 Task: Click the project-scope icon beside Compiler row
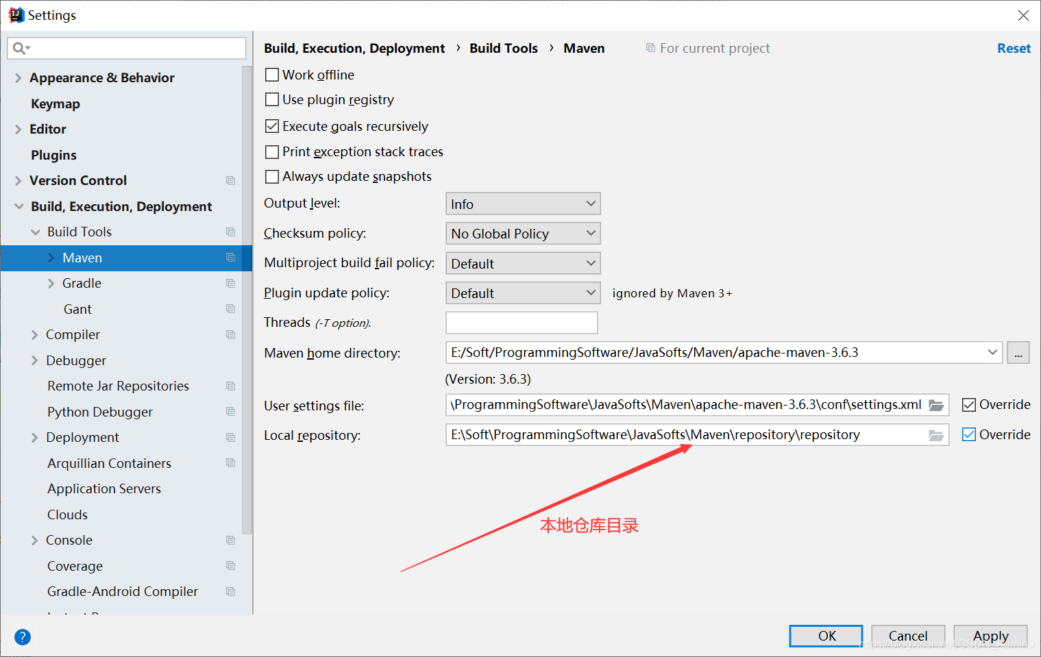pyautogui.click(x=231, y=335)
